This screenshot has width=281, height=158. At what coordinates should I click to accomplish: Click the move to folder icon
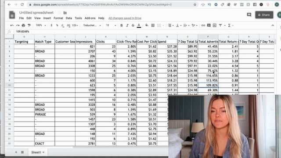(x=65, y=13)
